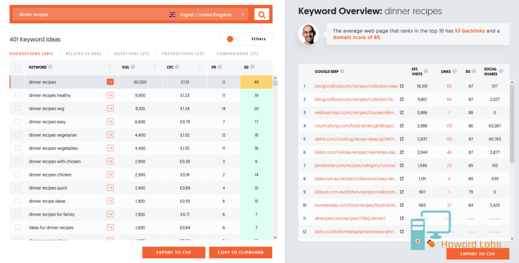Image resolution: width=519 pixels, height=263 pixels.
Task: Open countryliving.com SERP result link
Action: click(355, 125)
